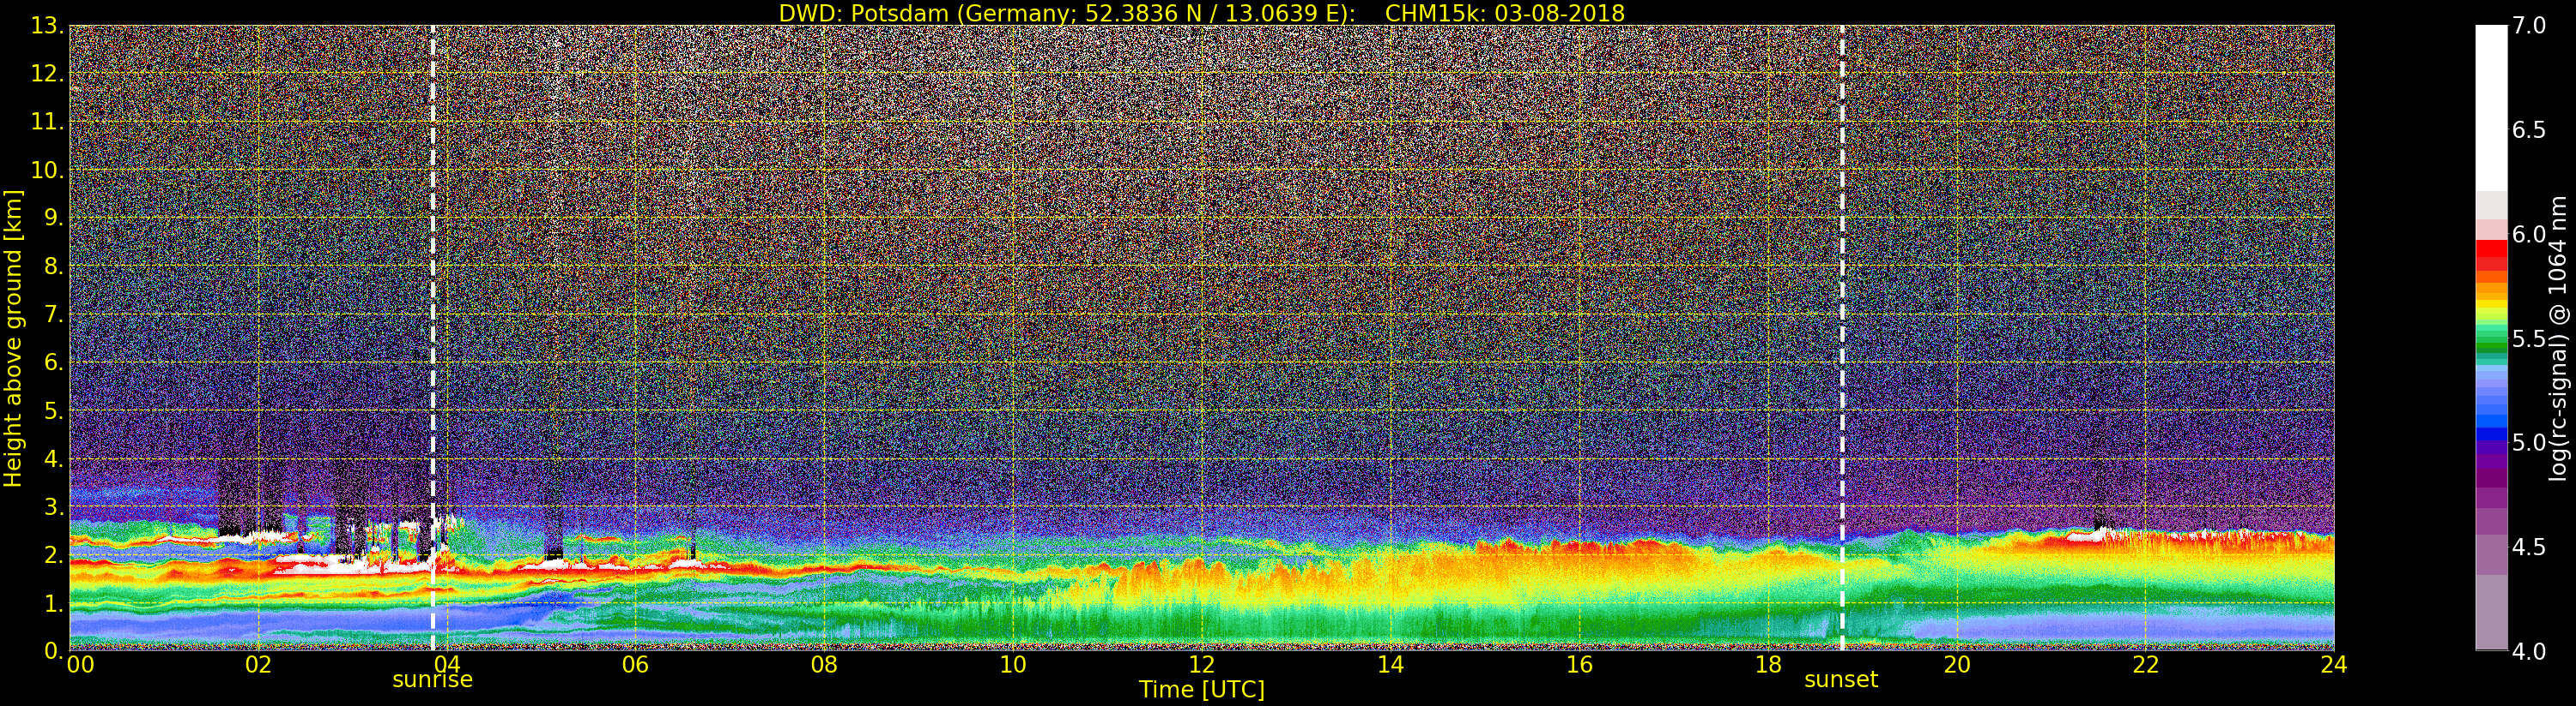Click the time tick label '16'
The width and height of the screenshot is (2576, 706).
[1579, 664]
